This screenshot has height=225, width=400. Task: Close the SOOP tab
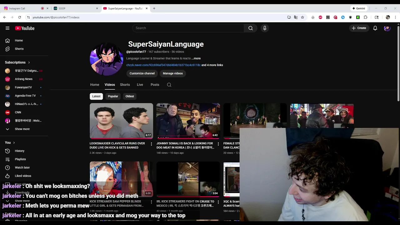coord(97,8)
